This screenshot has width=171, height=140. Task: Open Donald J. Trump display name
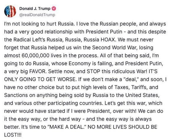[x=35, y=9]
